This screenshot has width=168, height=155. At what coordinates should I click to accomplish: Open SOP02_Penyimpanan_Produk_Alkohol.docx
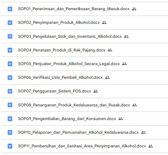pyautogui.click(x=59, y=23)
